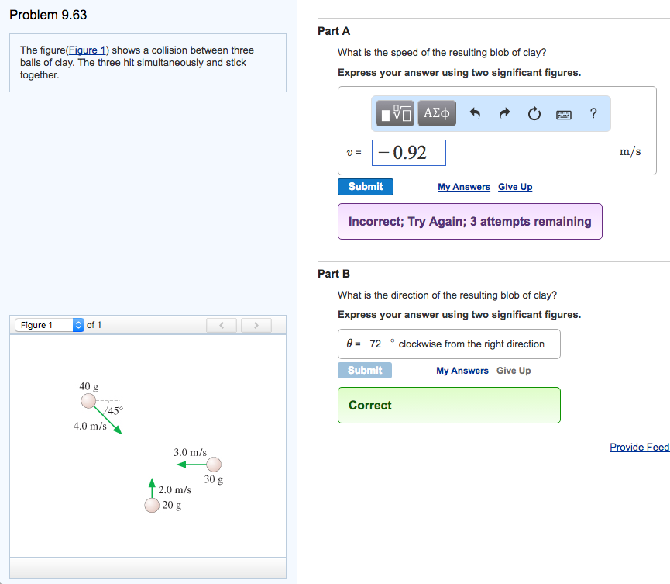
Task: Click Give Up in Part B
Action: coord(514,371)
